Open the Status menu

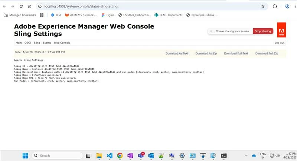[47, 43]
